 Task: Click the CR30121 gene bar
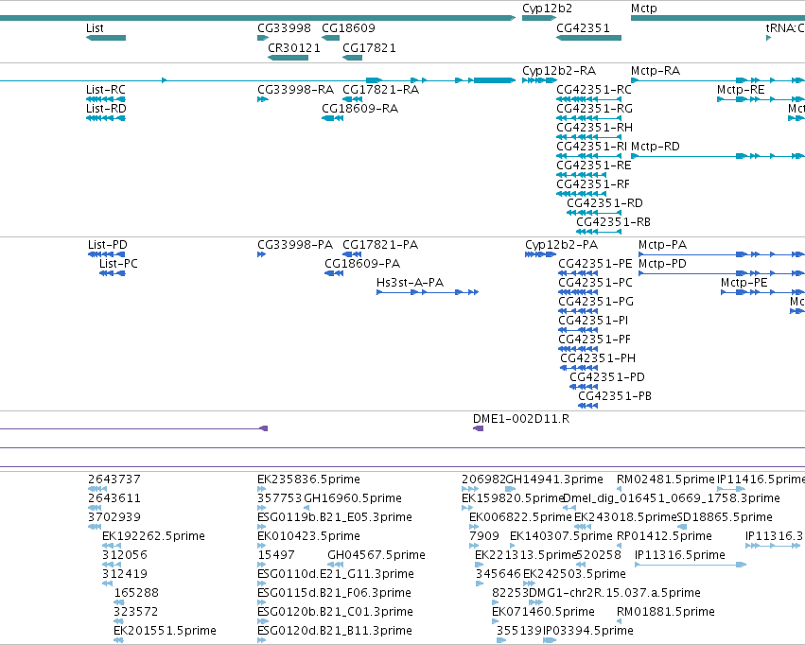pos(288,58)
